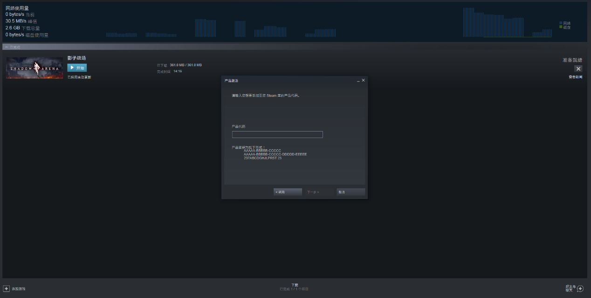Open the Shadow Arena banner thumbnail

tap(34, 68)
